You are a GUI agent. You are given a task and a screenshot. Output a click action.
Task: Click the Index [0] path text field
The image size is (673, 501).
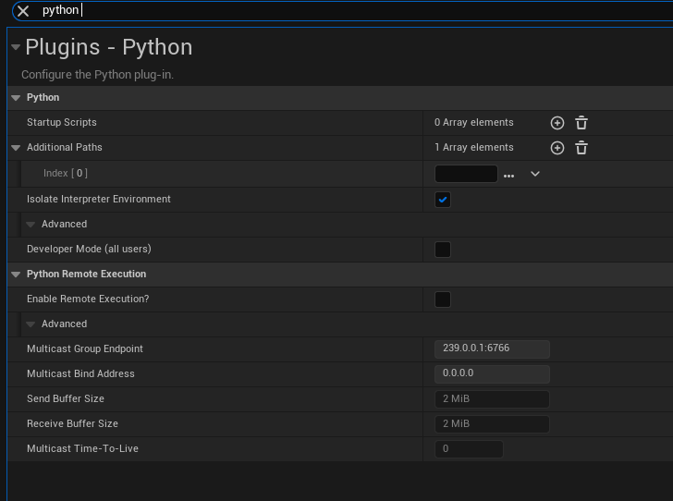[466, 174]
